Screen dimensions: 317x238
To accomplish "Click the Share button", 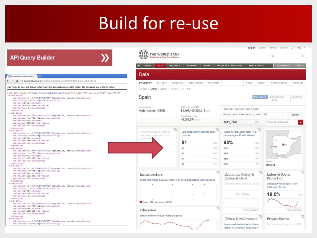I will click(297, 97).
